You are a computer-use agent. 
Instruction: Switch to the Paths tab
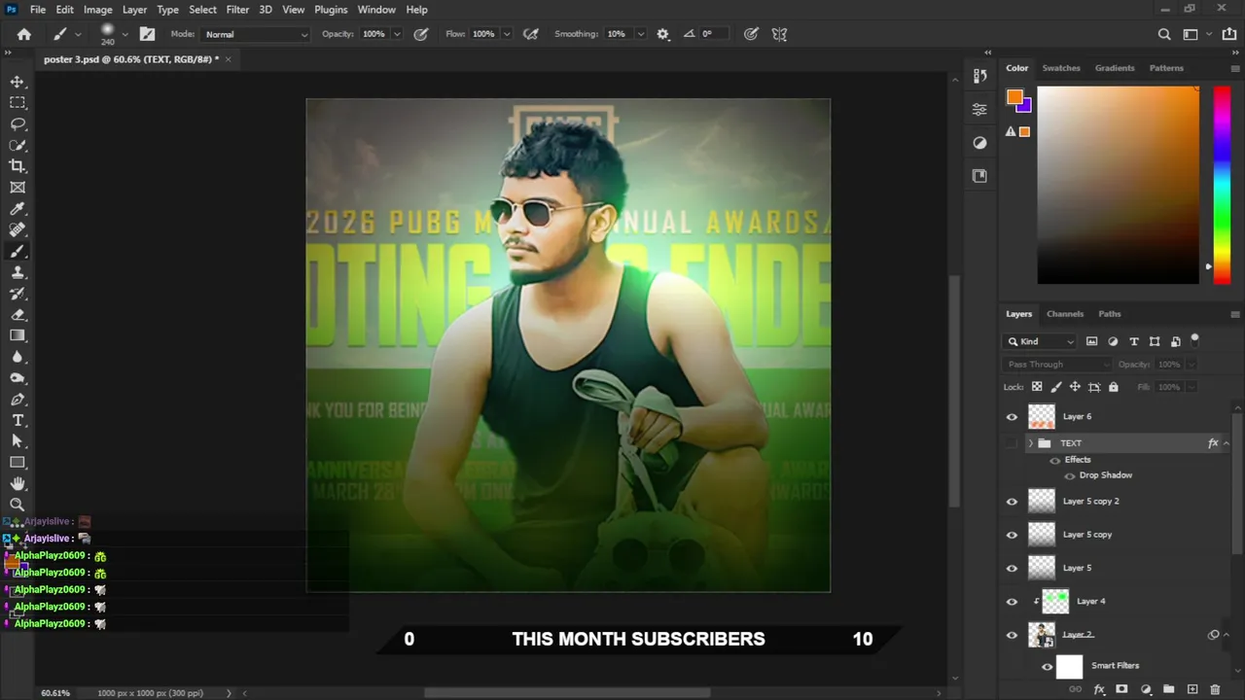point(1110,314)
